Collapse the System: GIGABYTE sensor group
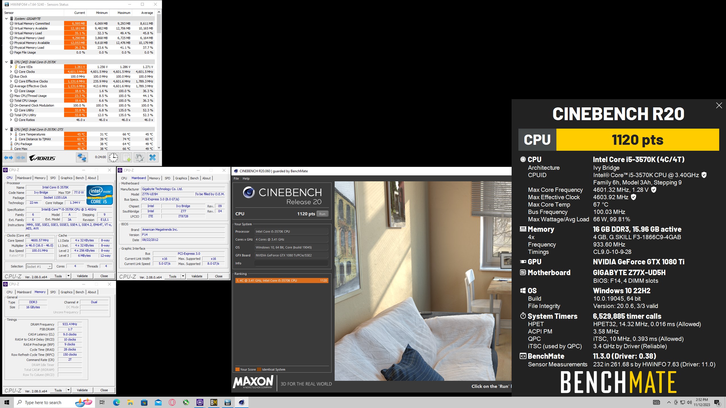The height and width of the screenshot is (408, 726). click(x=6, y=19)
